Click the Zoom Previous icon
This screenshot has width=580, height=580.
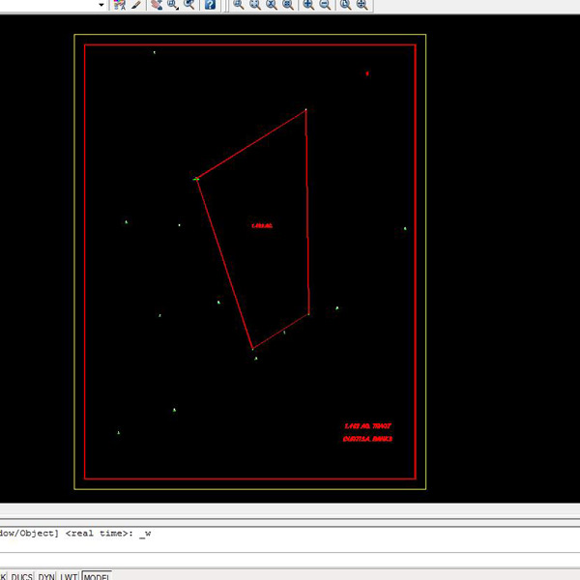coord(189,5)
